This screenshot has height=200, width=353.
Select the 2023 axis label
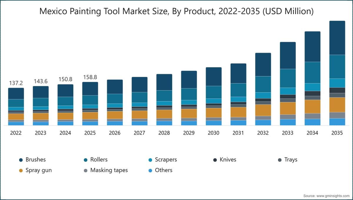[x=41, y=133]
